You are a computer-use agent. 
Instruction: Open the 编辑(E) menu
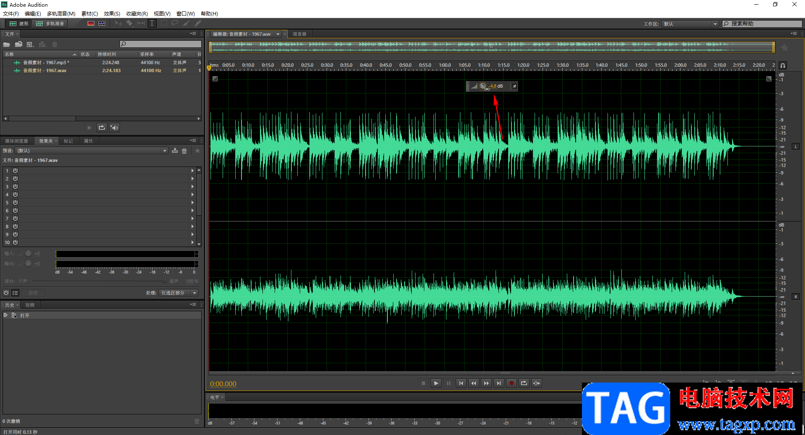(33, 14)
